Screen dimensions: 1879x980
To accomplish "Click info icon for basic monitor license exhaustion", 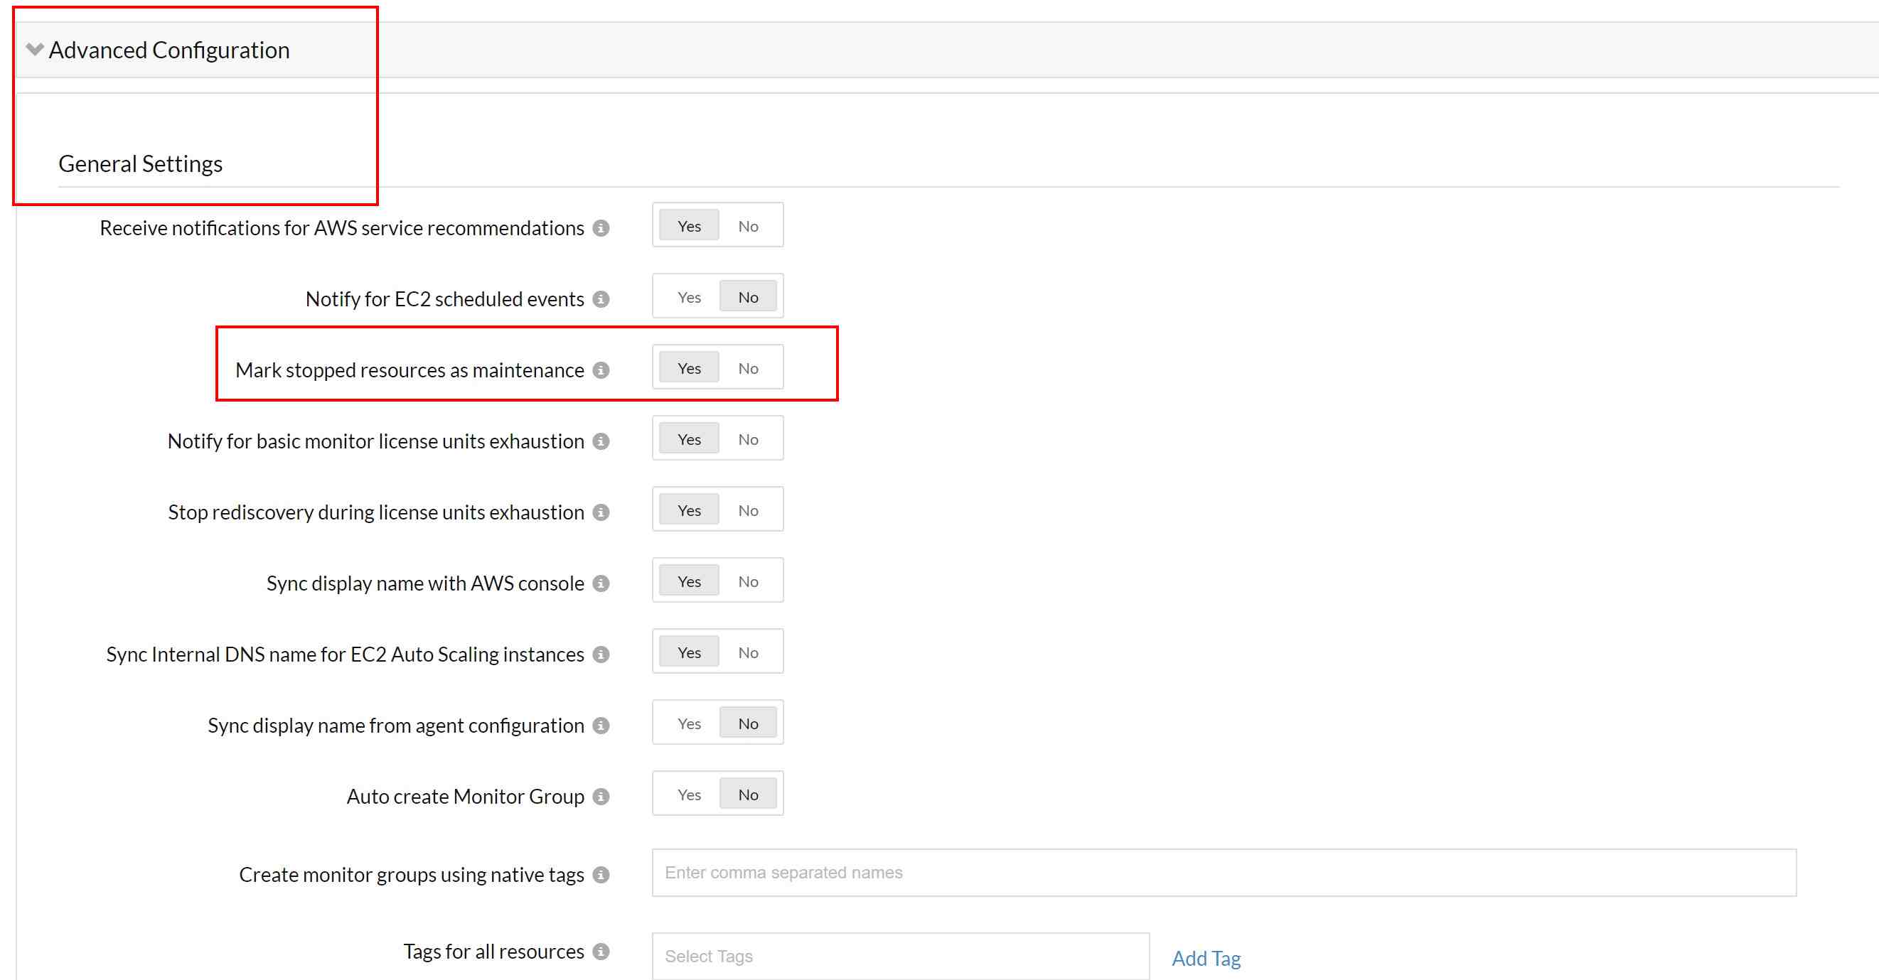I will tap(601, 441).
